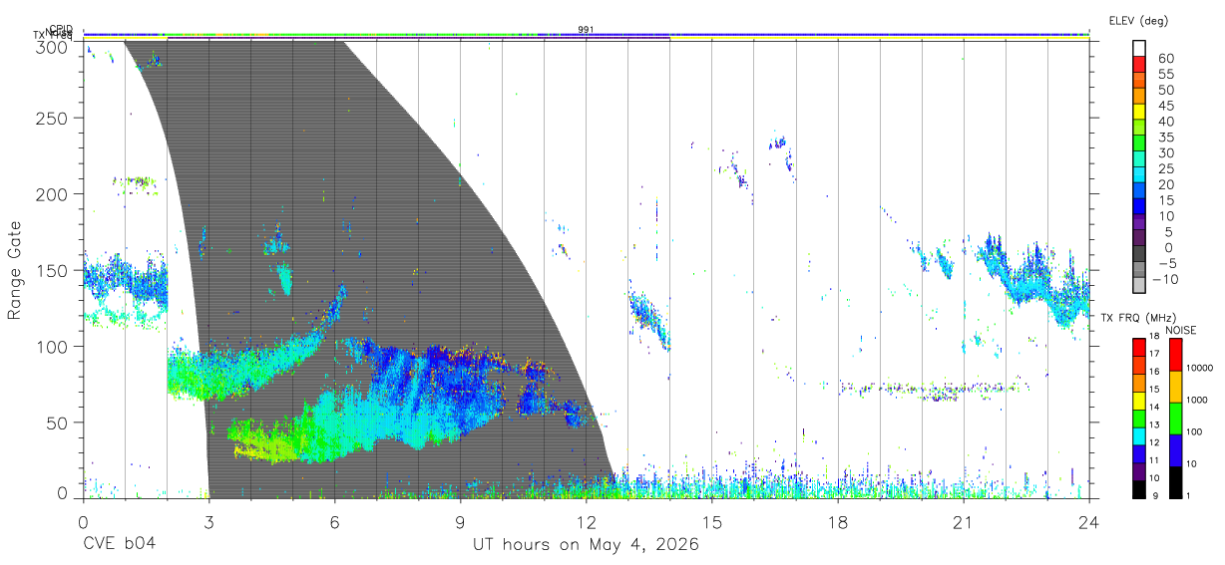
Task: Click the '991' CPID value at top
Action: pos(586,30)
